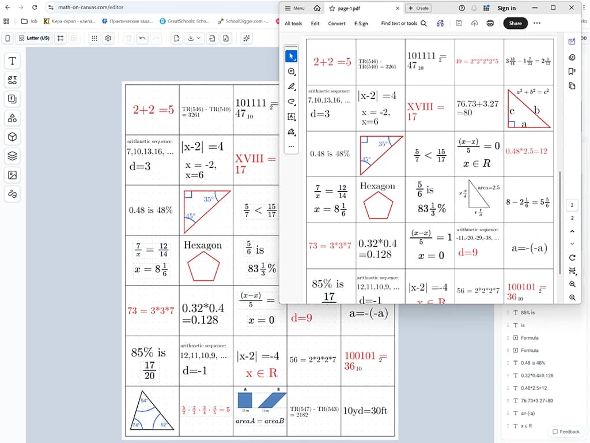Star the page-1.pdf document
590x443 pixels.
click(332, 8)
